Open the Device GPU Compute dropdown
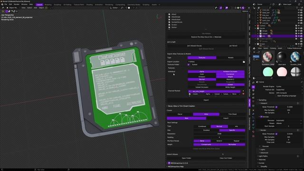 coord(289,93)
